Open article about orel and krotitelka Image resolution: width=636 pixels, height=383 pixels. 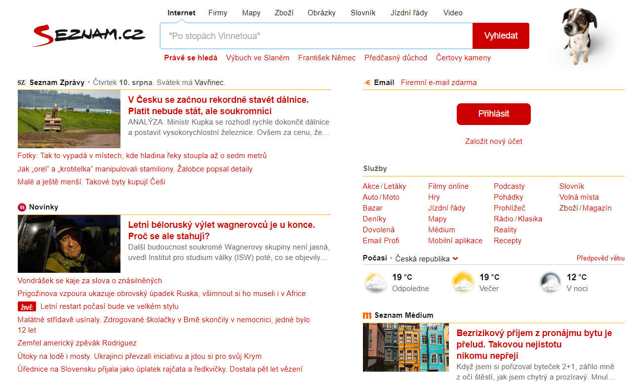point(135,169)
